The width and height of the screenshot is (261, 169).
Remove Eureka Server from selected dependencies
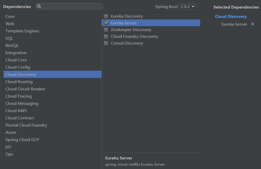point(252,24)
